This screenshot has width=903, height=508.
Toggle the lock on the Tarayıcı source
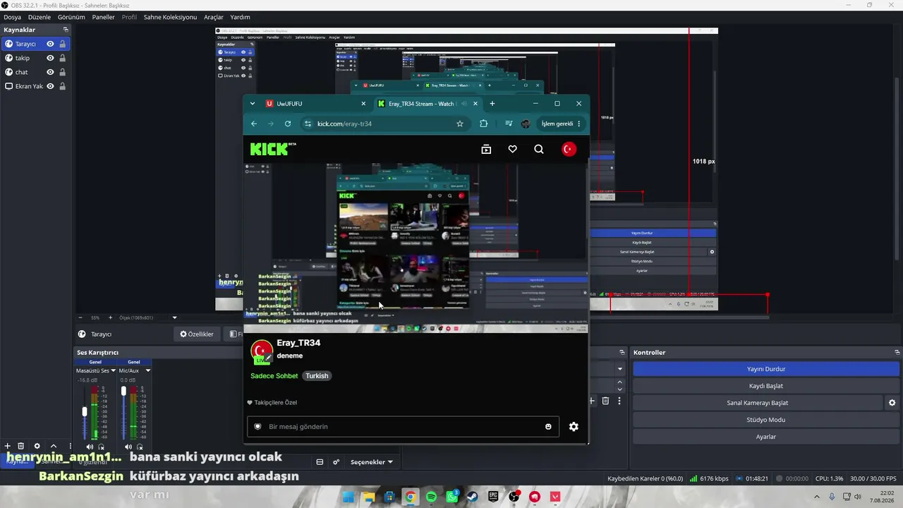62,44
